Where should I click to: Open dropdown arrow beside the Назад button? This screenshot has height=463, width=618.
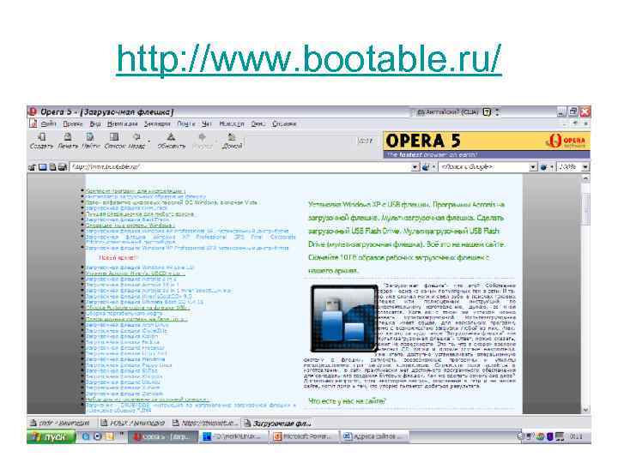click(x=149, y=141)
